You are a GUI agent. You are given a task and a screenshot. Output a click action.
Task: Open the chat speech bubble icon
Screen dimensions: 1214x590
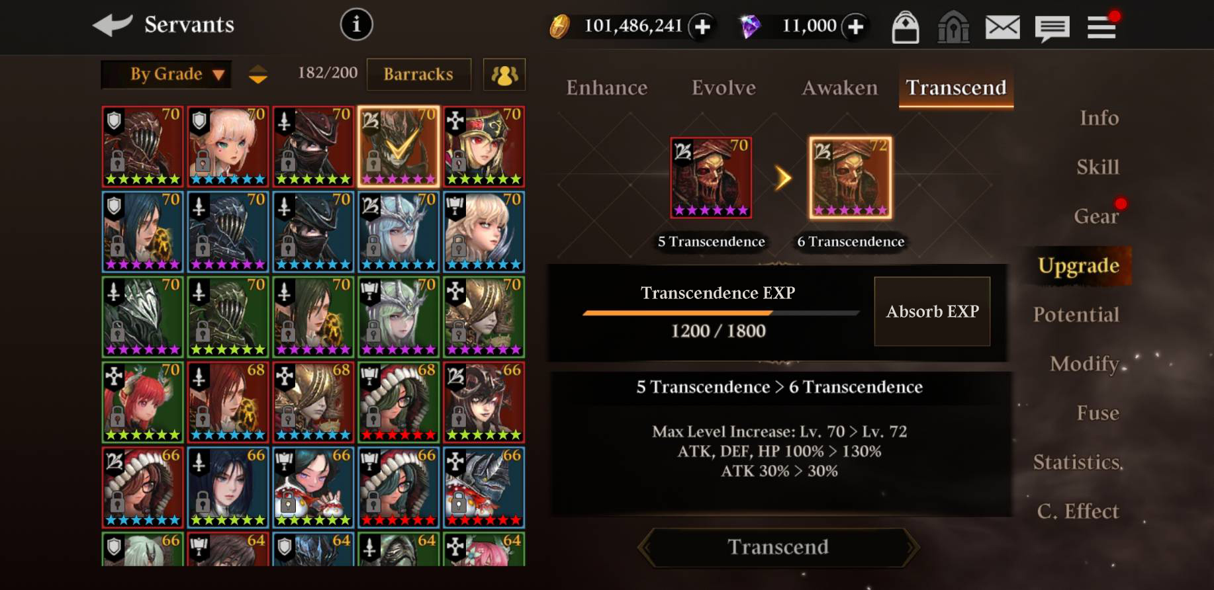(1052, 28)
